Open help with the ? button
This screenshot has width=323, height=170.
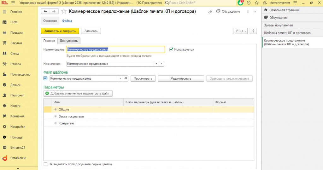click(253, 31)
